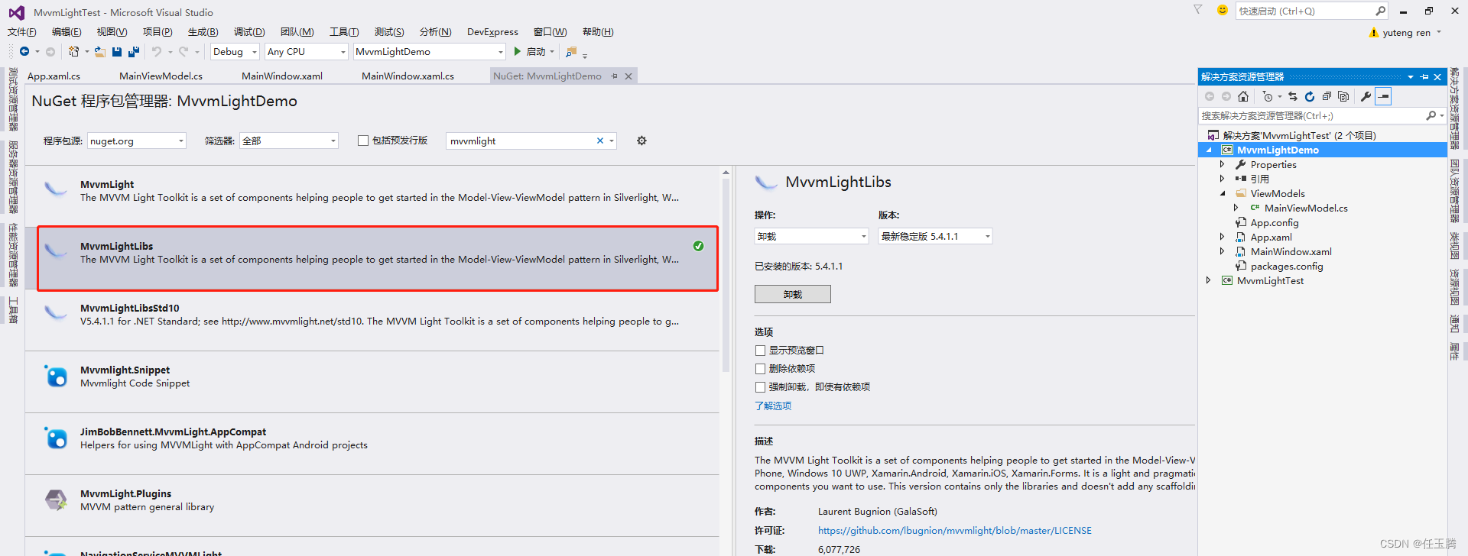Open the version 5.4.1.1 dropdown

[935, 236]
